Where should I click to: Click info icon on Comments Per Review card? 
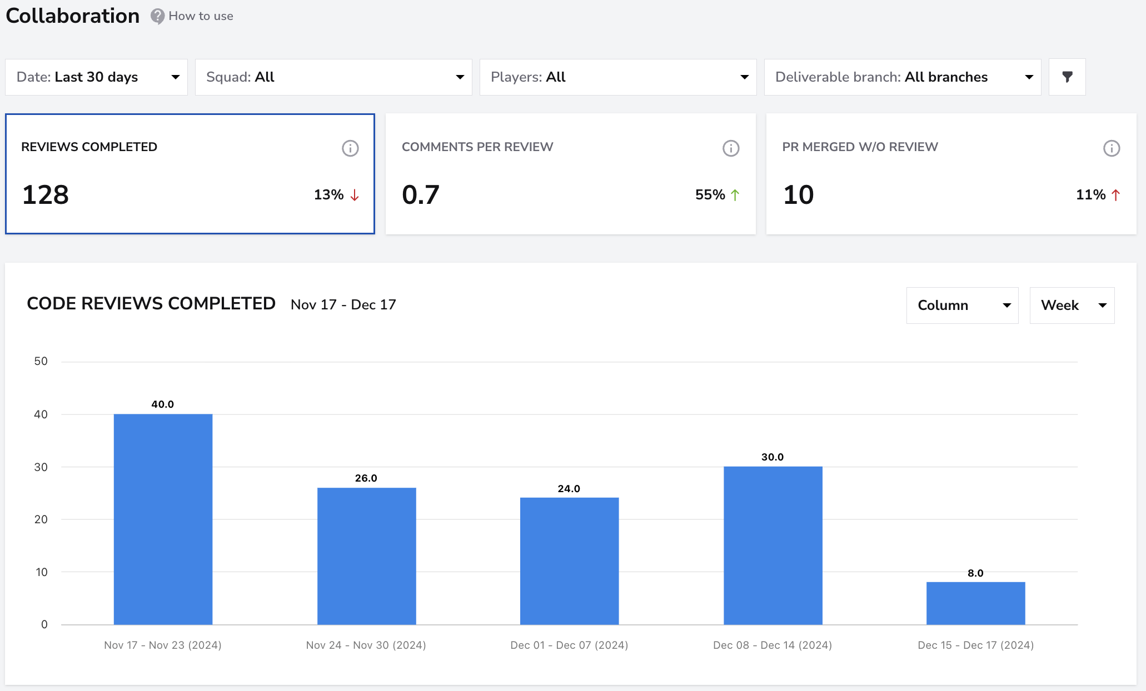731,148
